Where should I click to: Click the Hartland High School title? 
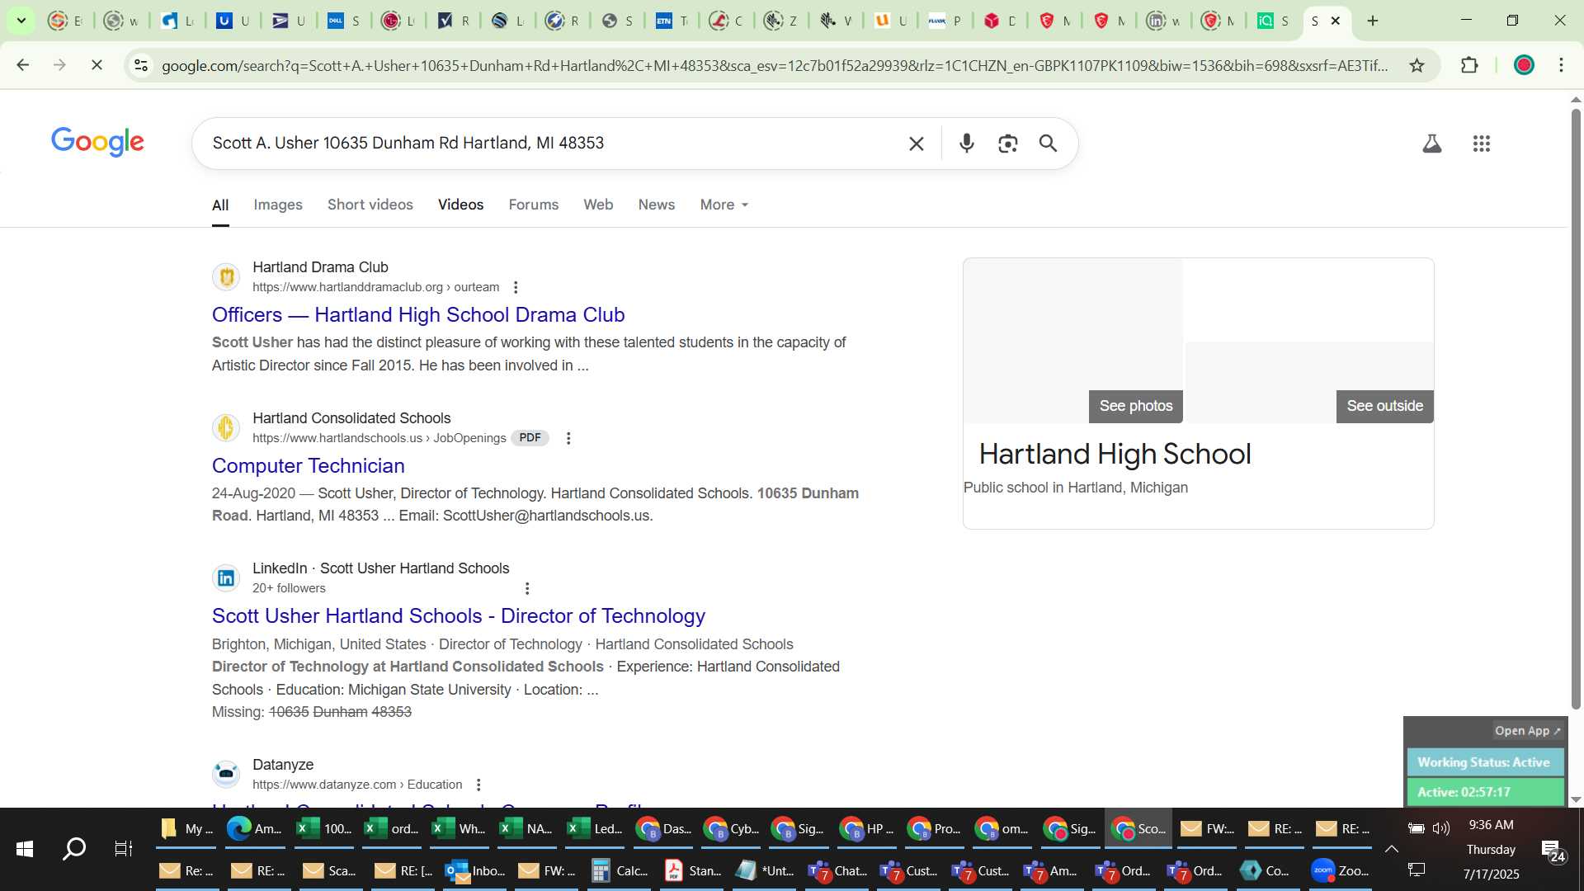tap(1115, 454)
